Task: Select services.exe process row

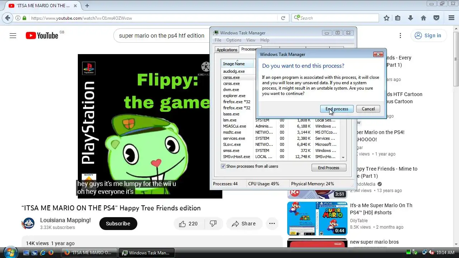Action: point(281,138)
